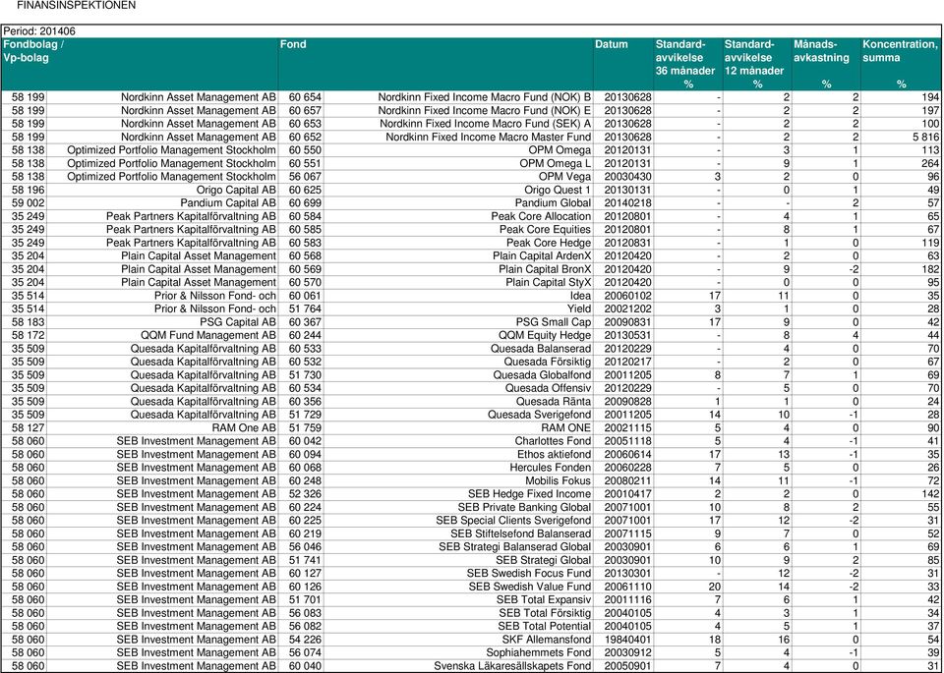Select the PSG Small Cap fund

[x=554, y=322]
